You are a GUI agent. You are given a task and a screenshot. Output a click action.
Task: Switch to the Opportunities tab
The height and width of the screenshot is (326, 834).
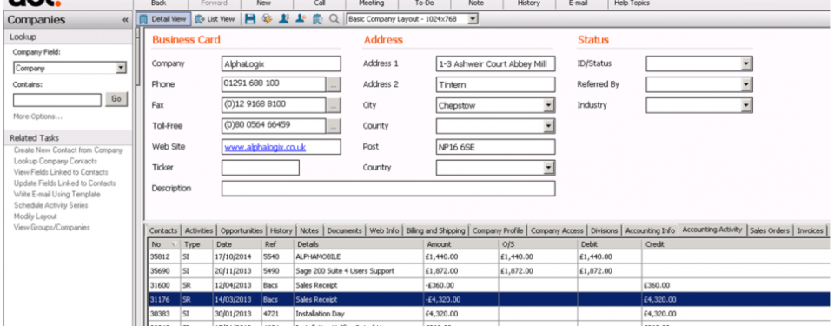(x=242, y=230)
